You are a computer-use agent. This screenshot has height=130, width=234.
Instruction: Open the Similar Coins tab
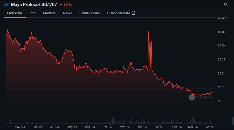(89, 13)
